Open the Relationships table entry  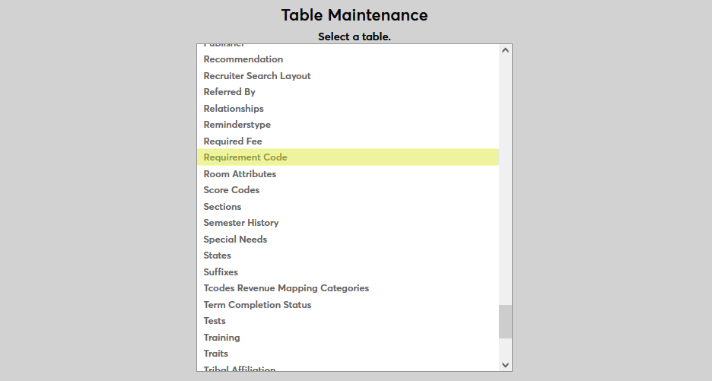[234, 109]
